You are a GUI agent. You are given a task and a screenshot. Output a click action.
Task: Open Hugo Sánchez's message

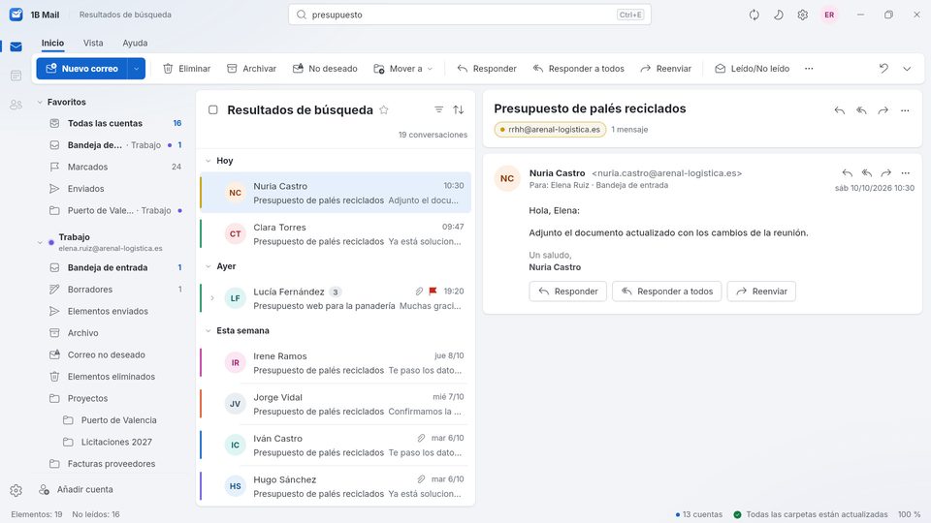[336, 486]
